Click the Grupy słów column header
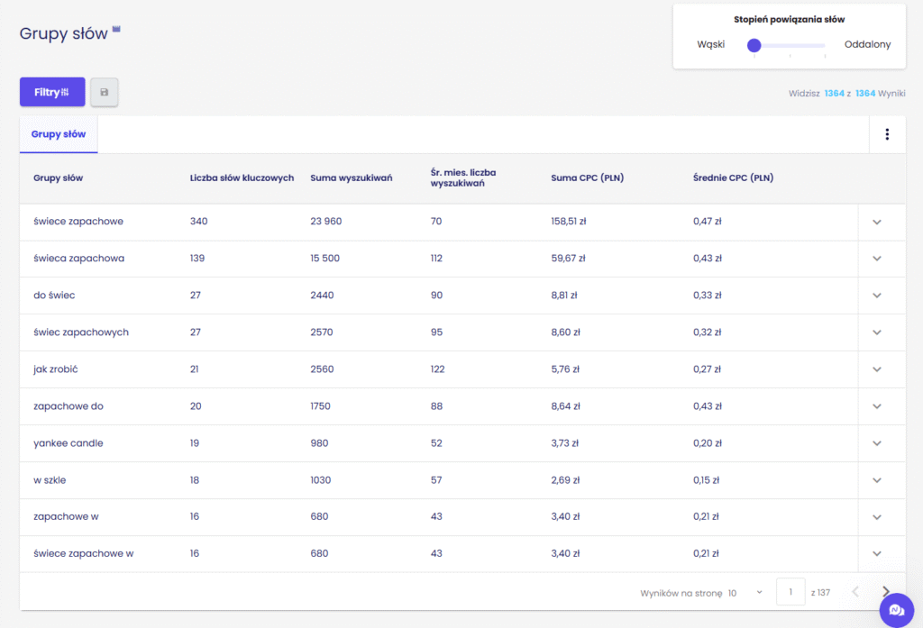 58,177
